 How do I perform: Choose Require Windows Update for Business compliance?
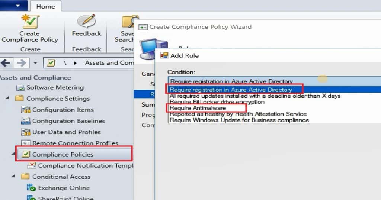coord(239,120)
